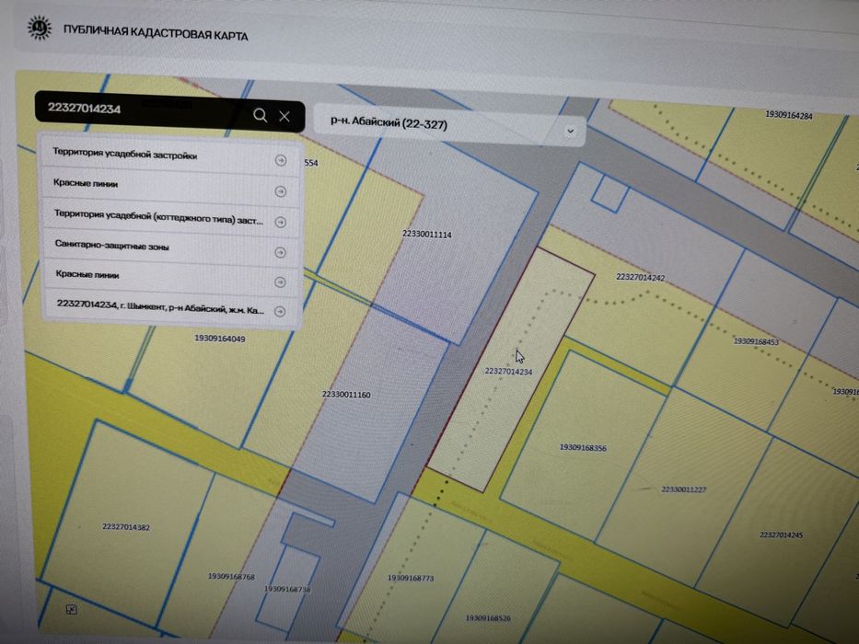Clear the search with X icon

(284, 116)
